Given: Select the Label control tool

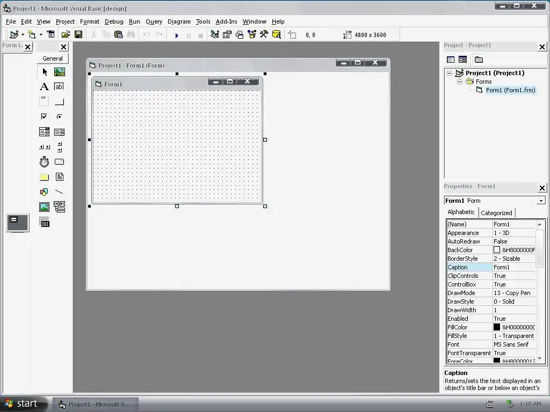Looking at the screenshot, I should coord(44,86).
